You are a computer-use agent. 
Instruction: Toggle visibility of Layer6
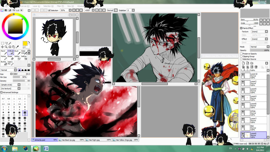point(243,134)
